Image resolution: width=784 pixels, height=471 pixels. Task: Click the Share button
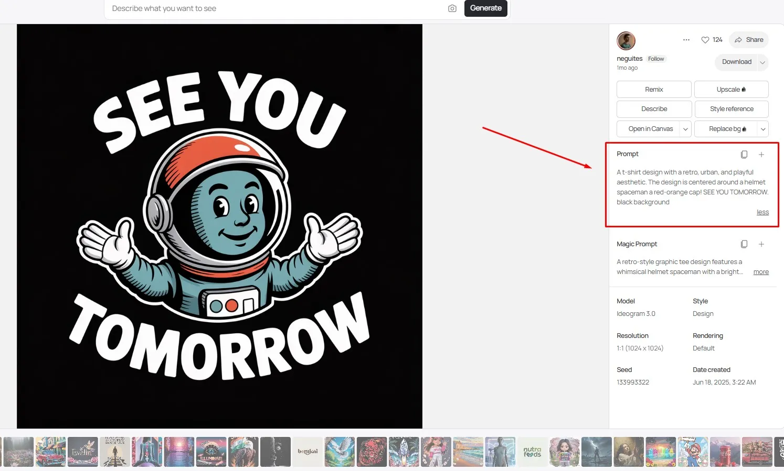[x=749, y=40]
